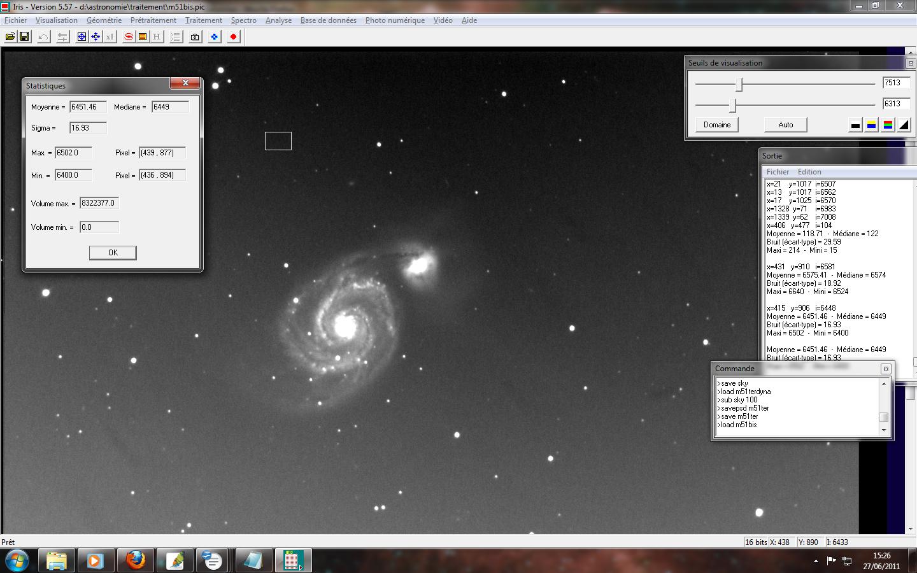Viewport: 917px width, 573px height.
Task: Click the lower threshold slider handle
Action: coord(732,105)
